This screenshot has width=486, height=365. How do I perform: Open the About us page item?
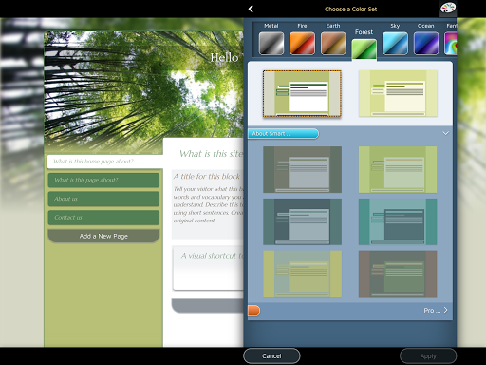pyautogui.click(x=103, y=199)
